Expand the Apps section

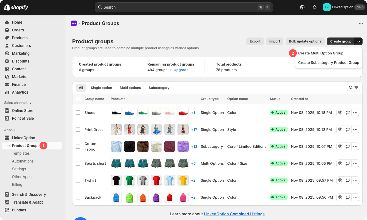click(x=10, y=130)
